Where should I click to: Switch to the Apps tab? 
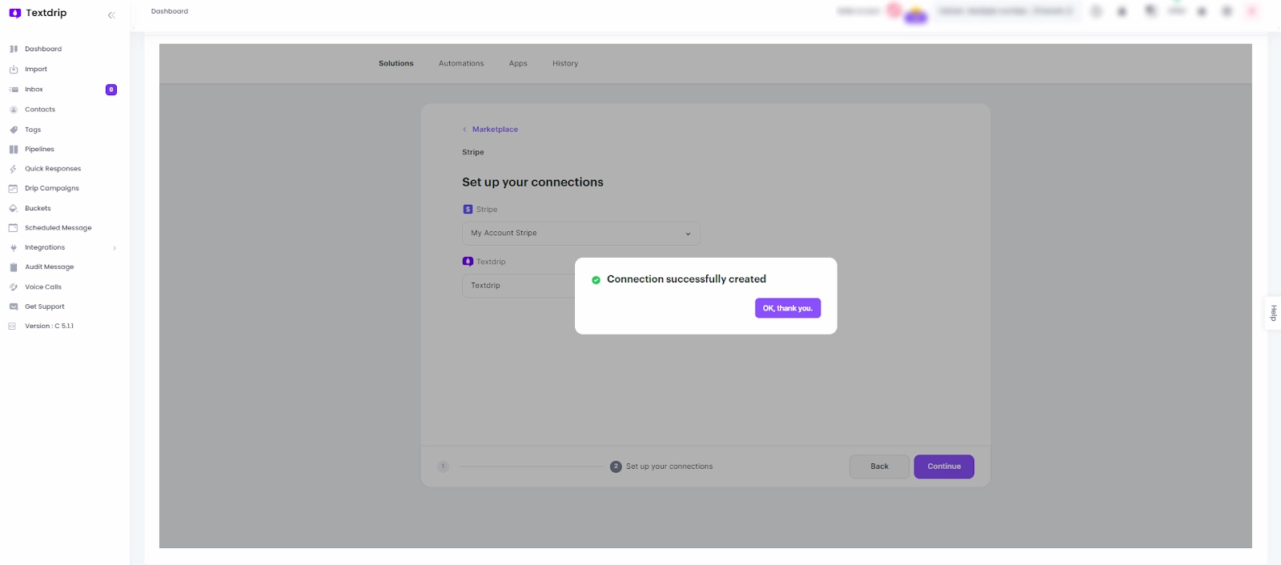pyautogui.click(x=518, y=63)
